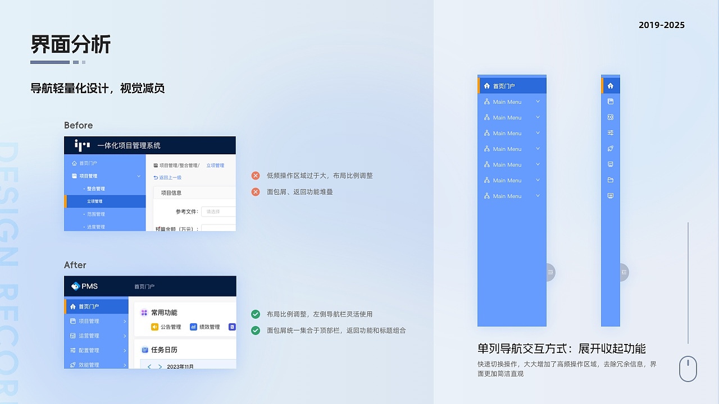Select the rocket icon in the collapsed navigation

coord(611,148)
